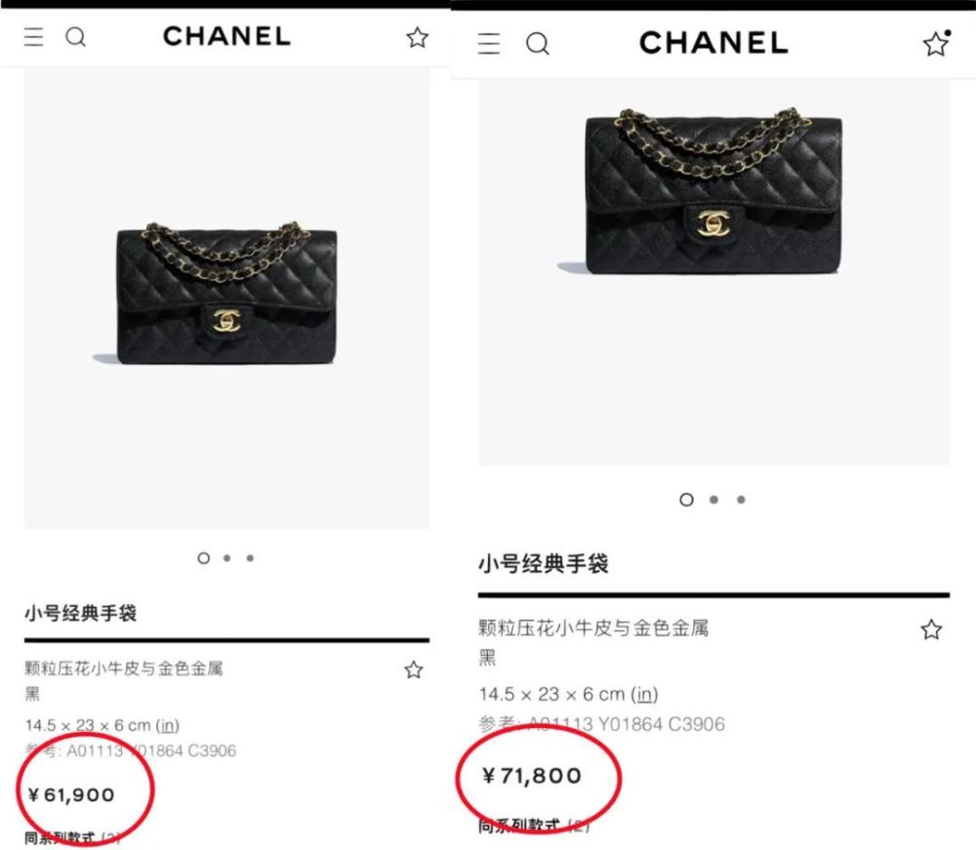Expand 同系列款式 section under ¥61,900

coord(72,838)
